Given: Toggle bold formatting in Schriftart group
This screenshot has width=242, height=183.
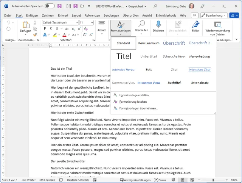Looking at the screenshot, I should 44,29.
